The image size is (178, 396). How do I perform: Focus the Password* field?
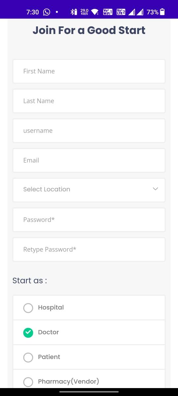(89, 220)
